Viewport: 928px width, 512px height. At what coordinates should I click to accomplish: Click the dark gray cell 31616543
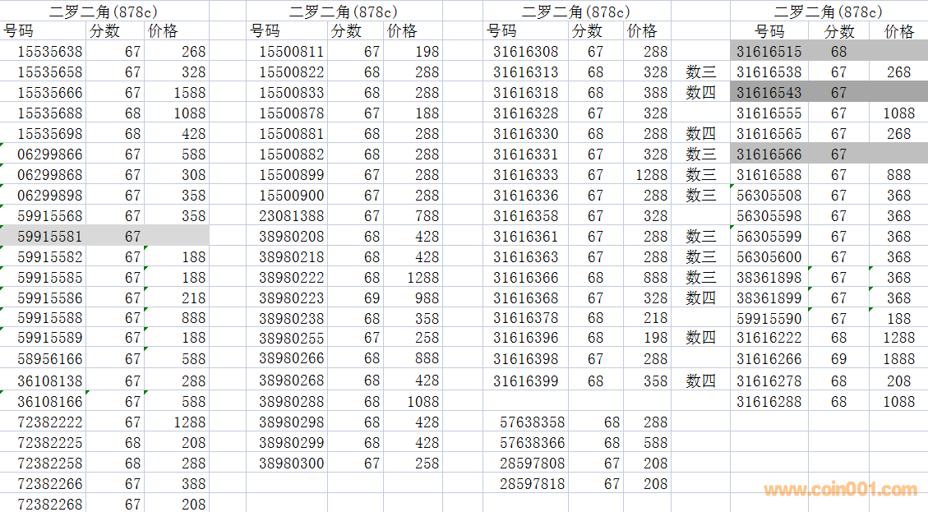(769, 92)
